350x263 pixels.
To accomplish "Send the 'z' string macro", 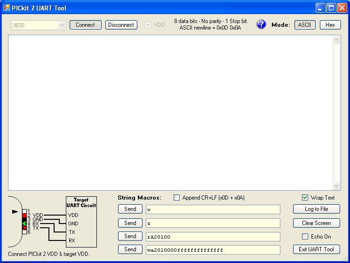I will [130, 223].
